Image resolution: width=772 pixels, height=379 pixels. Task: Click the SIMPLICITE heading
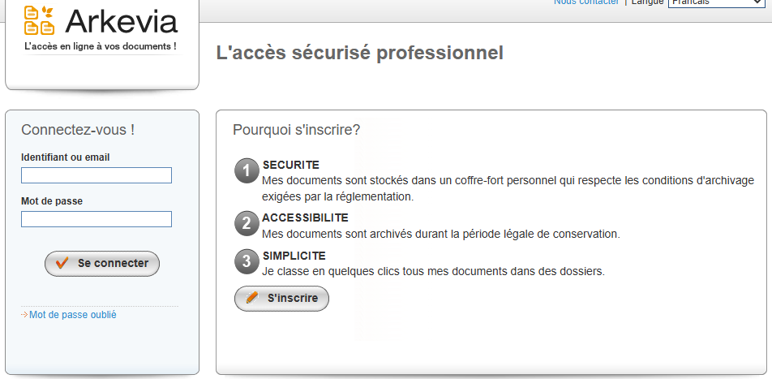coord(294,256)
